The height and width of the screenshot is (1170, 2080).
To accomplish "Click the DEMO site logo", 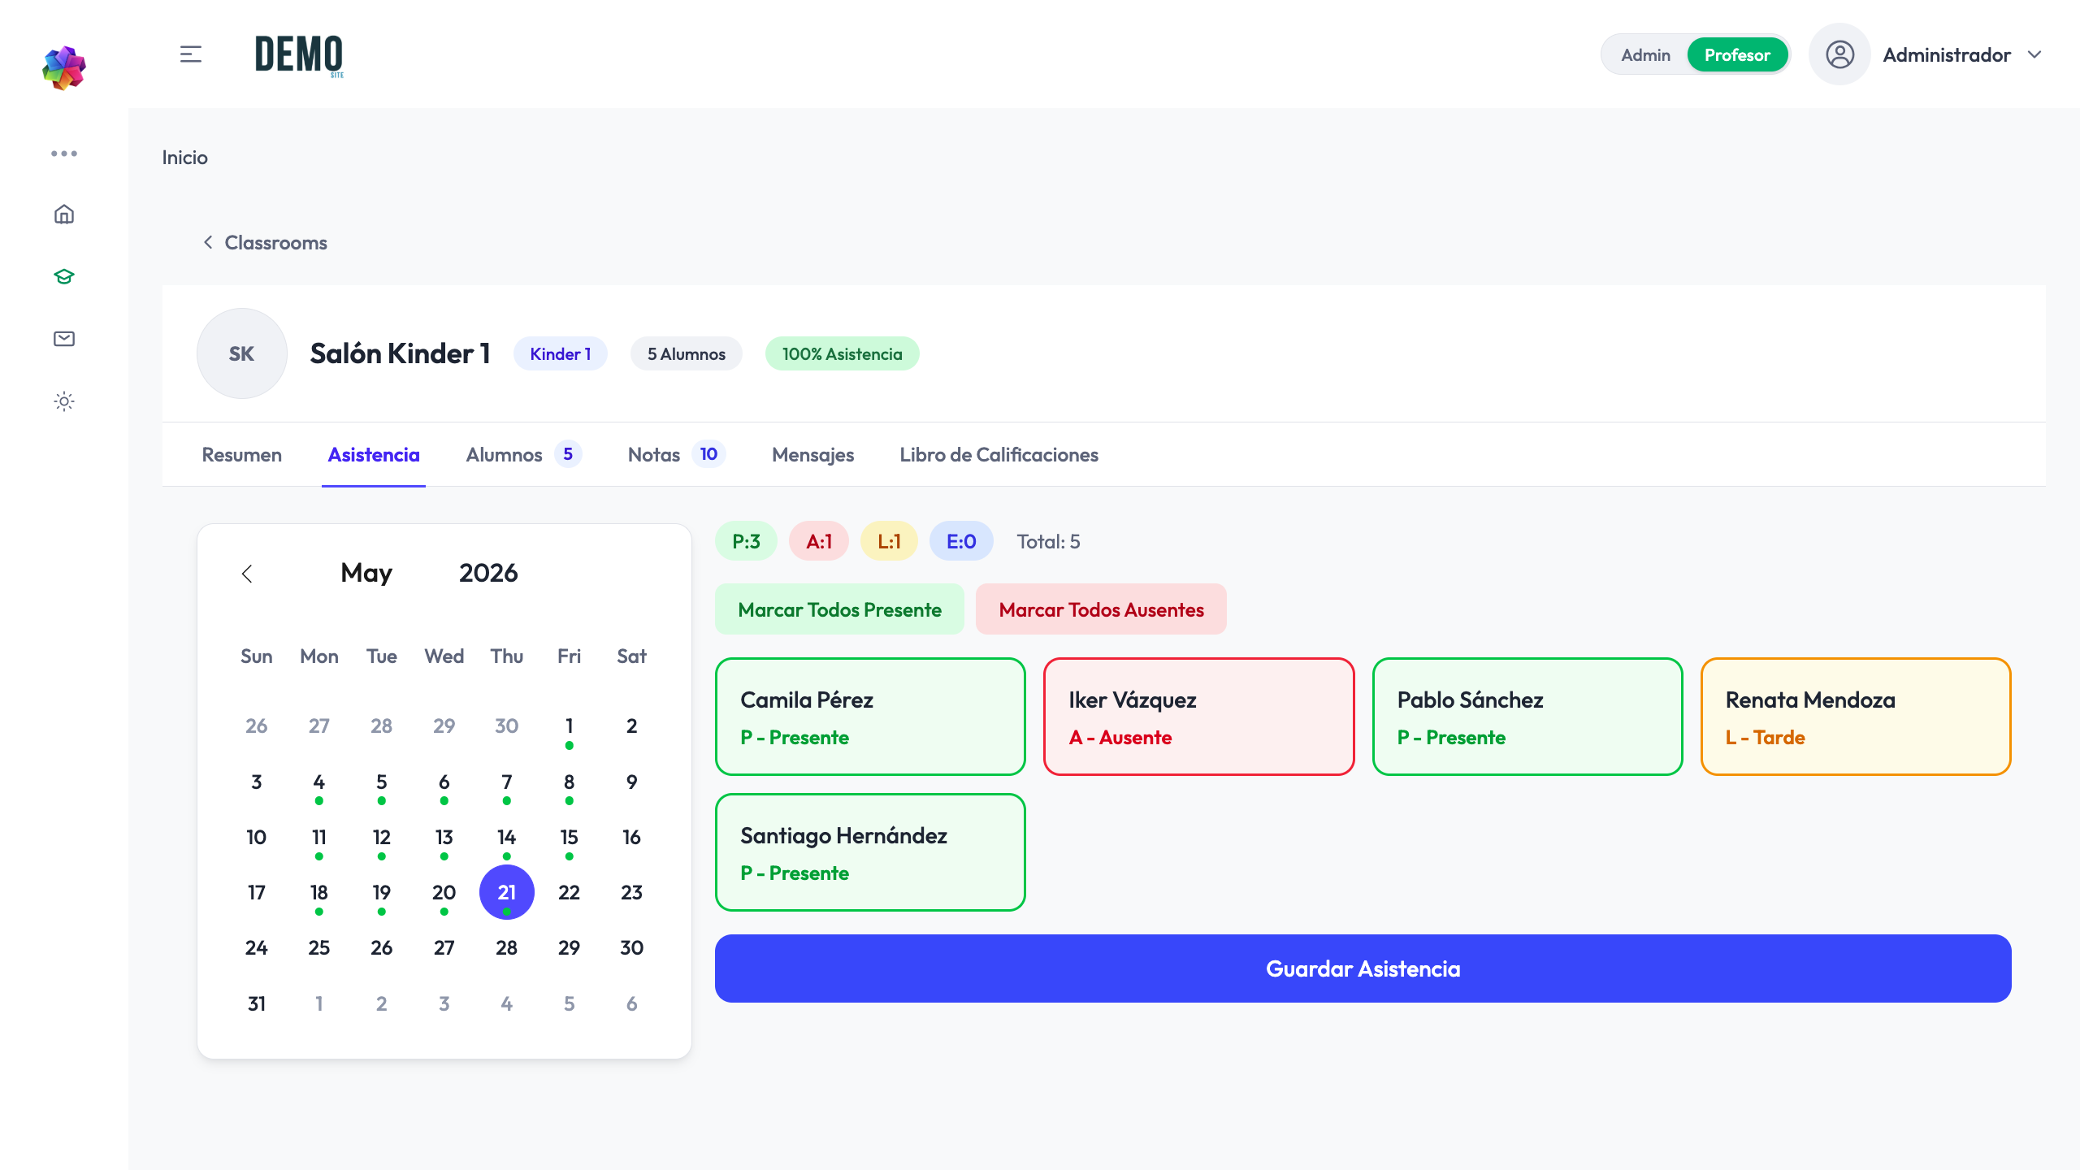I will pyautogui.click(x=299, y=55).
